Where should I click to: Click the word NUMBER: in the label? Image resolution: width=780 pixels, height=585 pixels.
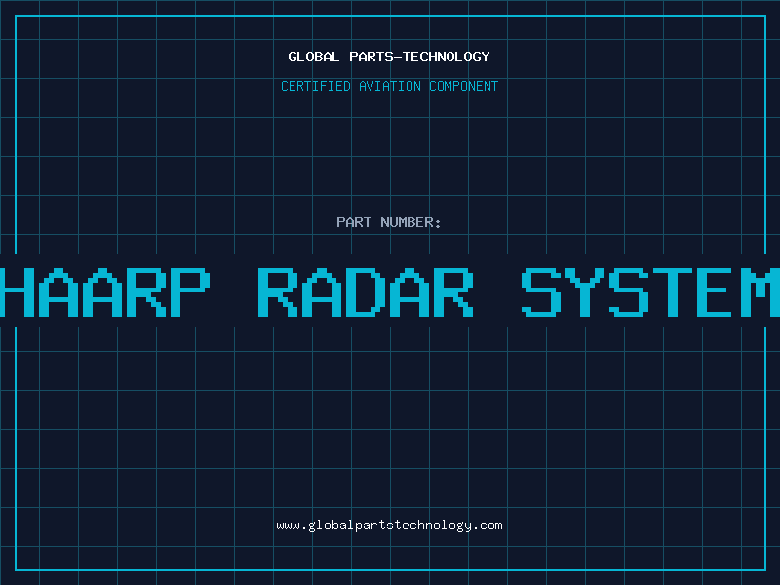click(411, 222)
